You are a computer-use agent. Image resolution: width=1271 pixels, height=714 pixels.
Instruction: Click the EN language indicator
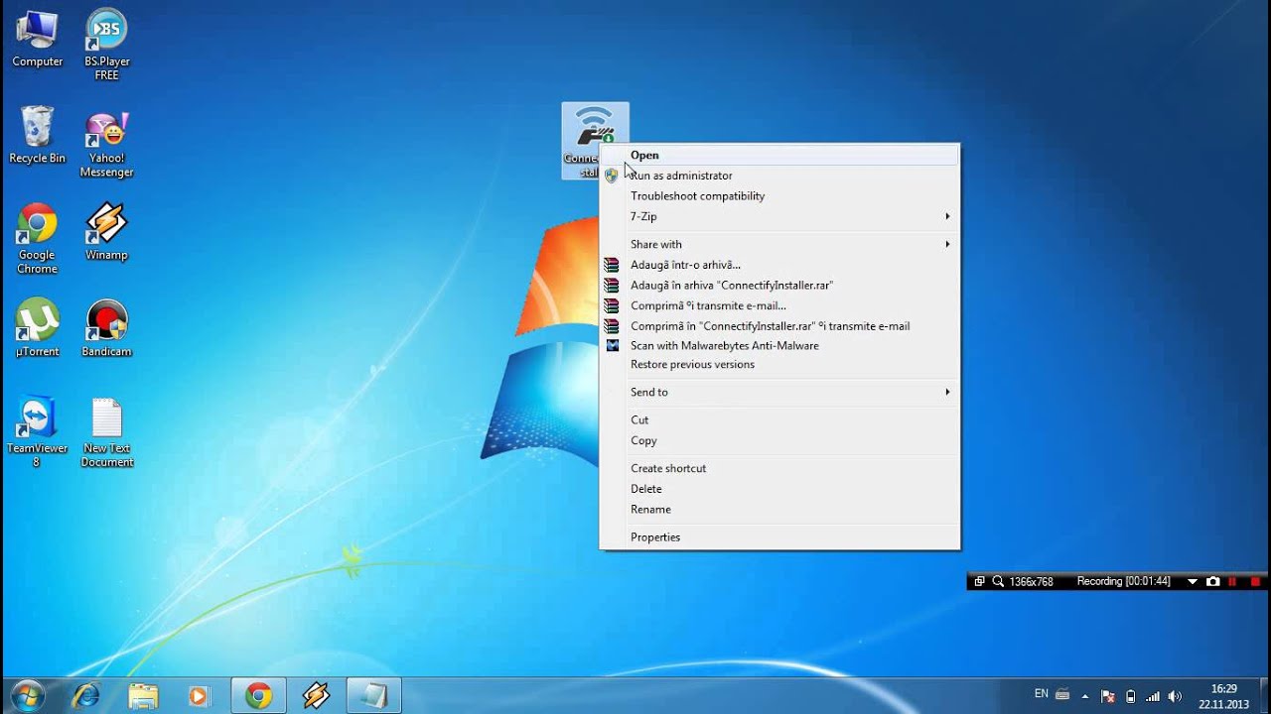pos(1041,694)
